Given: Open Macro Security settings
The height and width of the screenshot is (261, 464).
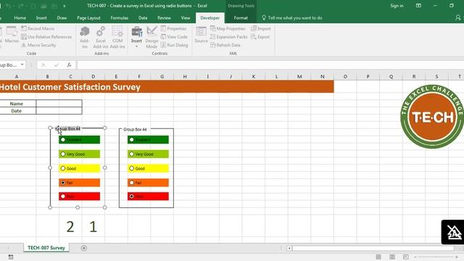Looking at the screenshot, I should click(x=38, y=45).
